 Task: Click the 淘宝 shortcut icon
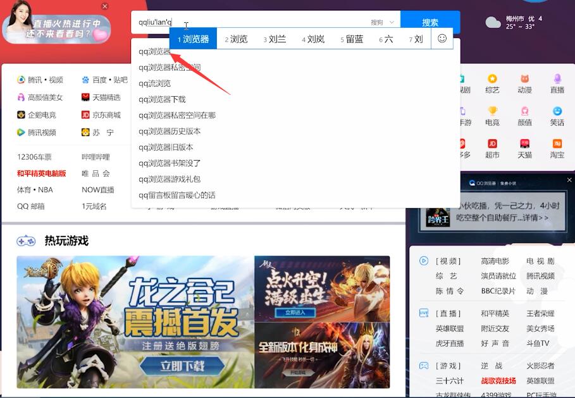point(557,144)
